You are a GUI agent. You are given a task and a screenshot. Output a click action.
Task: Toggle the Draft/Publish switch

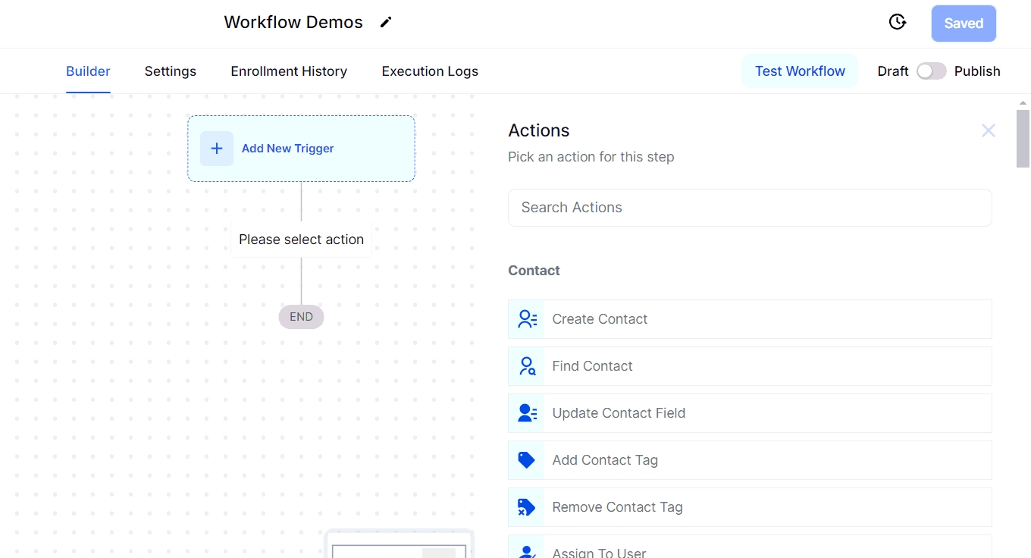coord(931,71)
